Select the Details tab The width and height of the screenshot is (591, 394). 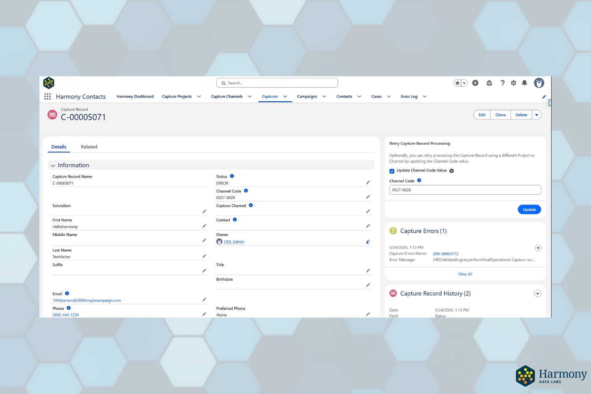(x=59, y=147)
